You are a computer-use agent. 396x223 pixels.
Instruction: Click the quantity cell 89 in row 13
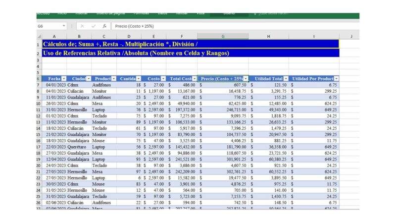pos(129,122)
